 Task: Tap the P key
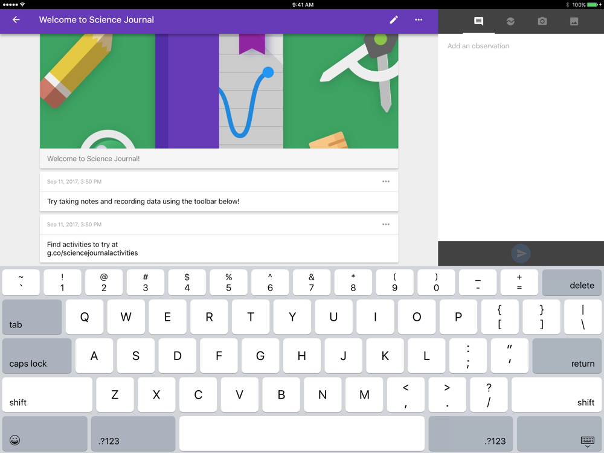[x=458, y=317]
